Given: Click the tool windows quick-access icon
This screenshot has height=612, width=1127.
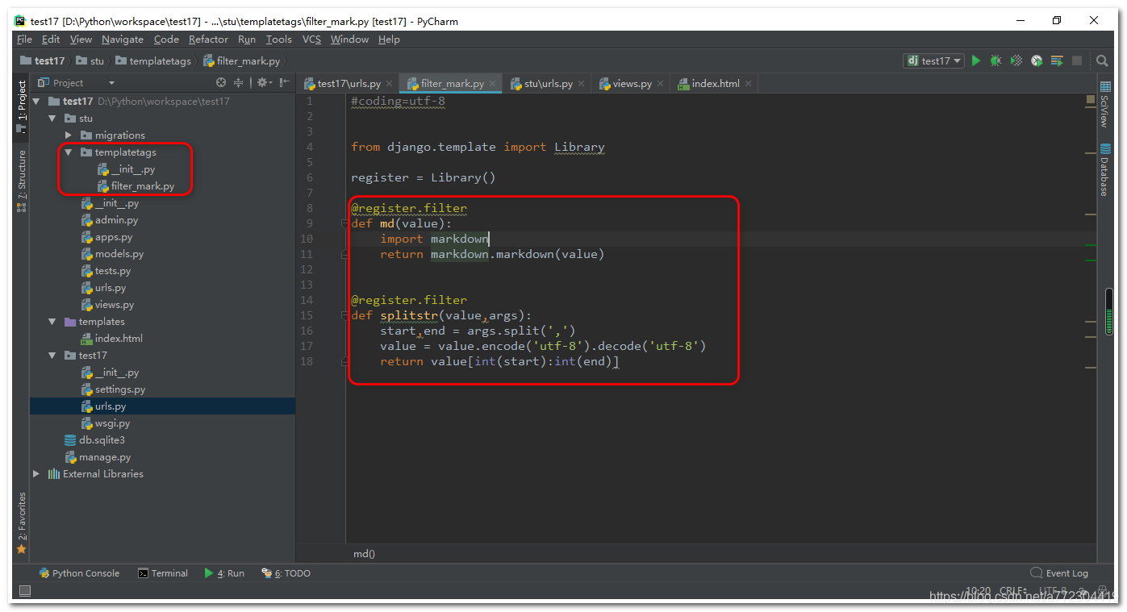Looking at the screenshot, I should 24,591.
